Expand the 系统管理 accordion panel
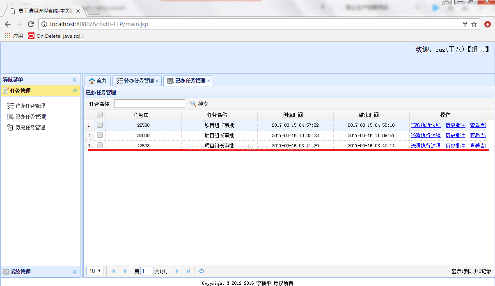The image size is (495, 286). [75, 272]
